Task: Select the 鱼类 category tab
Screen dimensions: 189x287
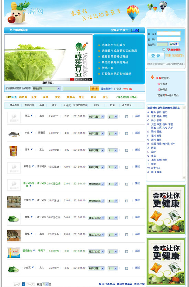Action: coord(34,97)
